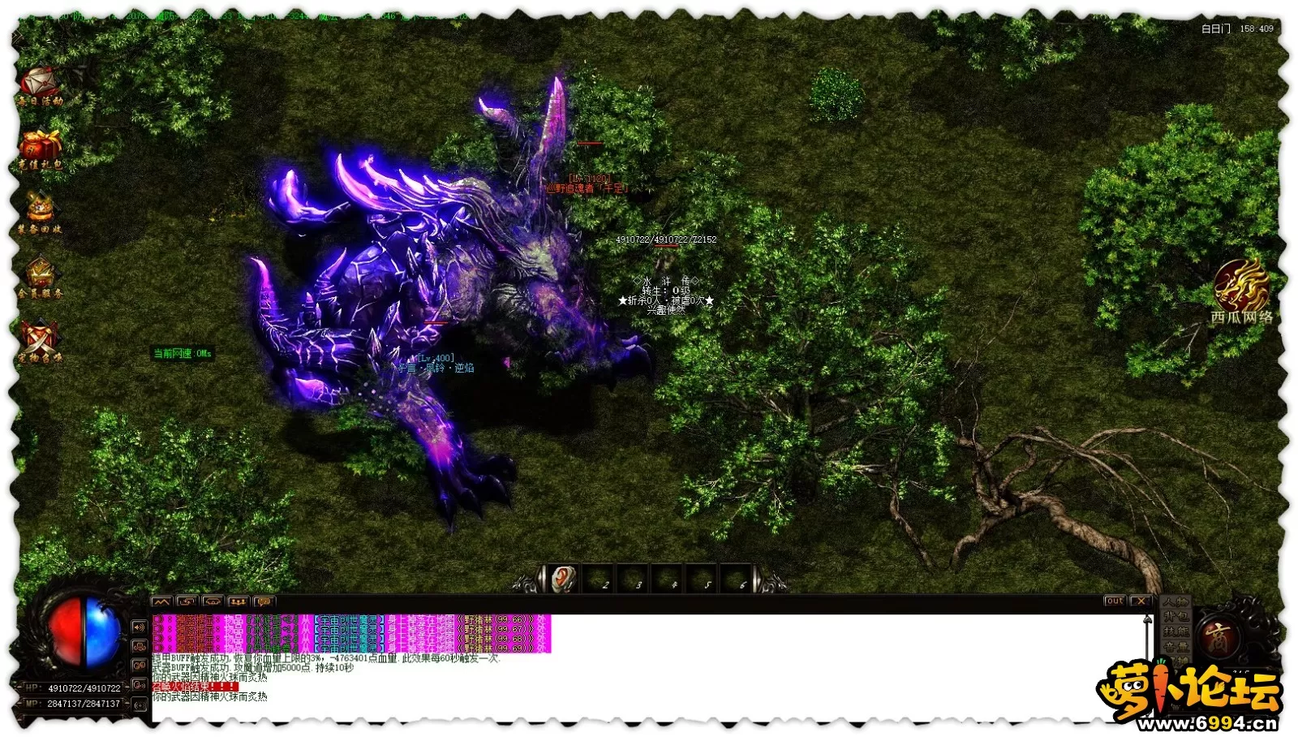Image resolution: width=1298 pixels, height=737 pixels.
Task: Use the item in quick slot 1
Action: pos(563,580)
